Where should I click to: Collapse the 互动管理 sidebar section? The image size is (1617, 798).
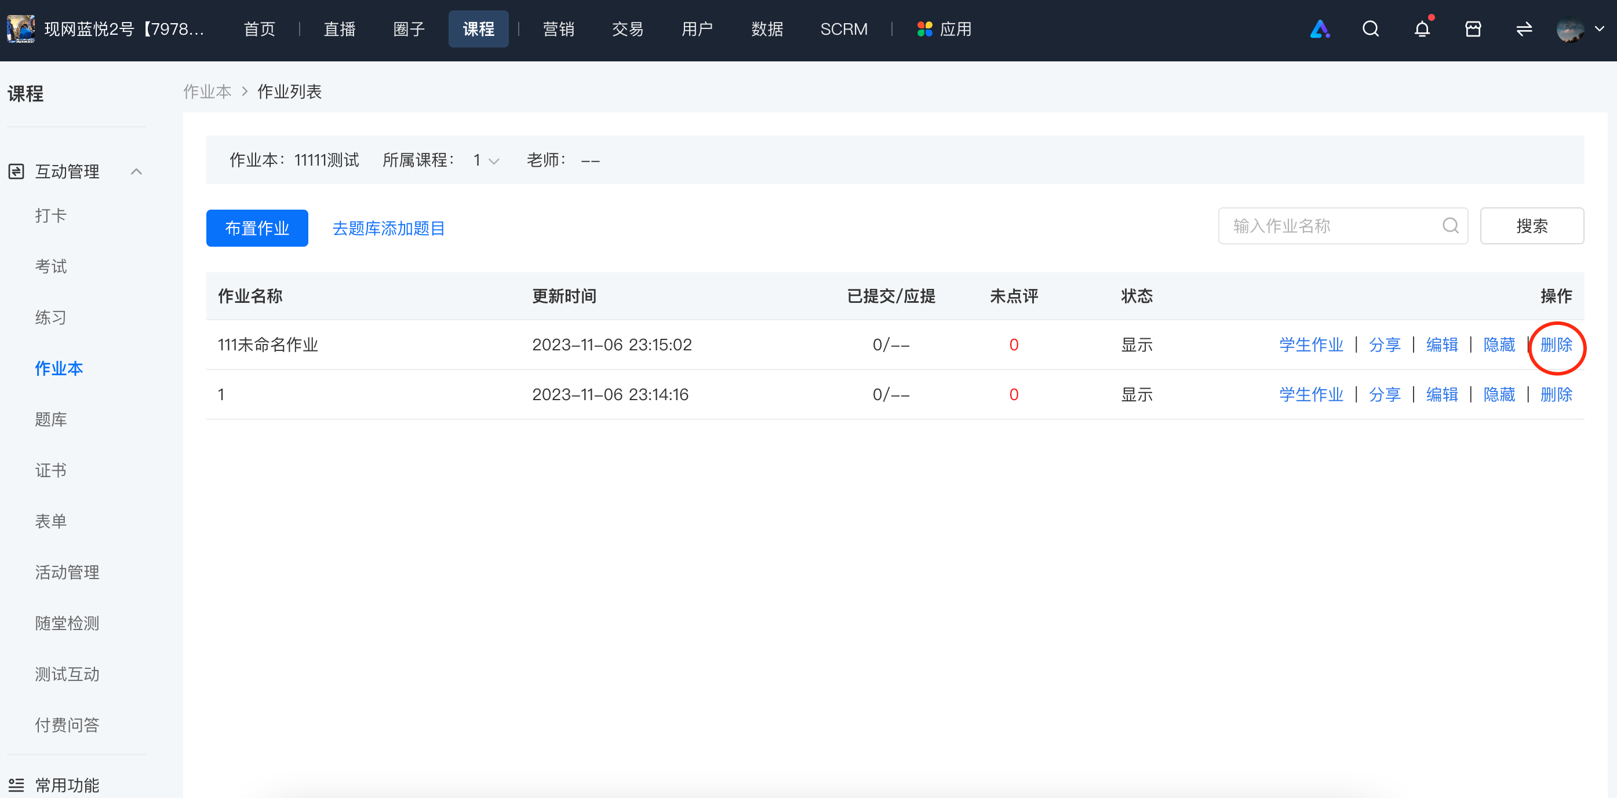tap(136, 172)
